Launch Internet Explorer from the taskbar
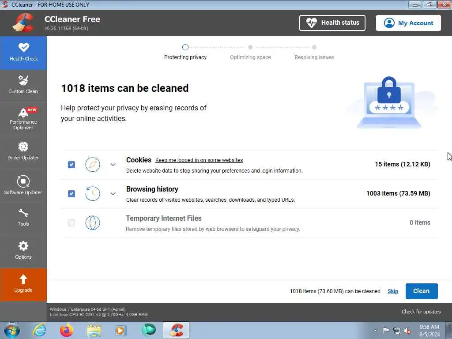 [39, 330]
